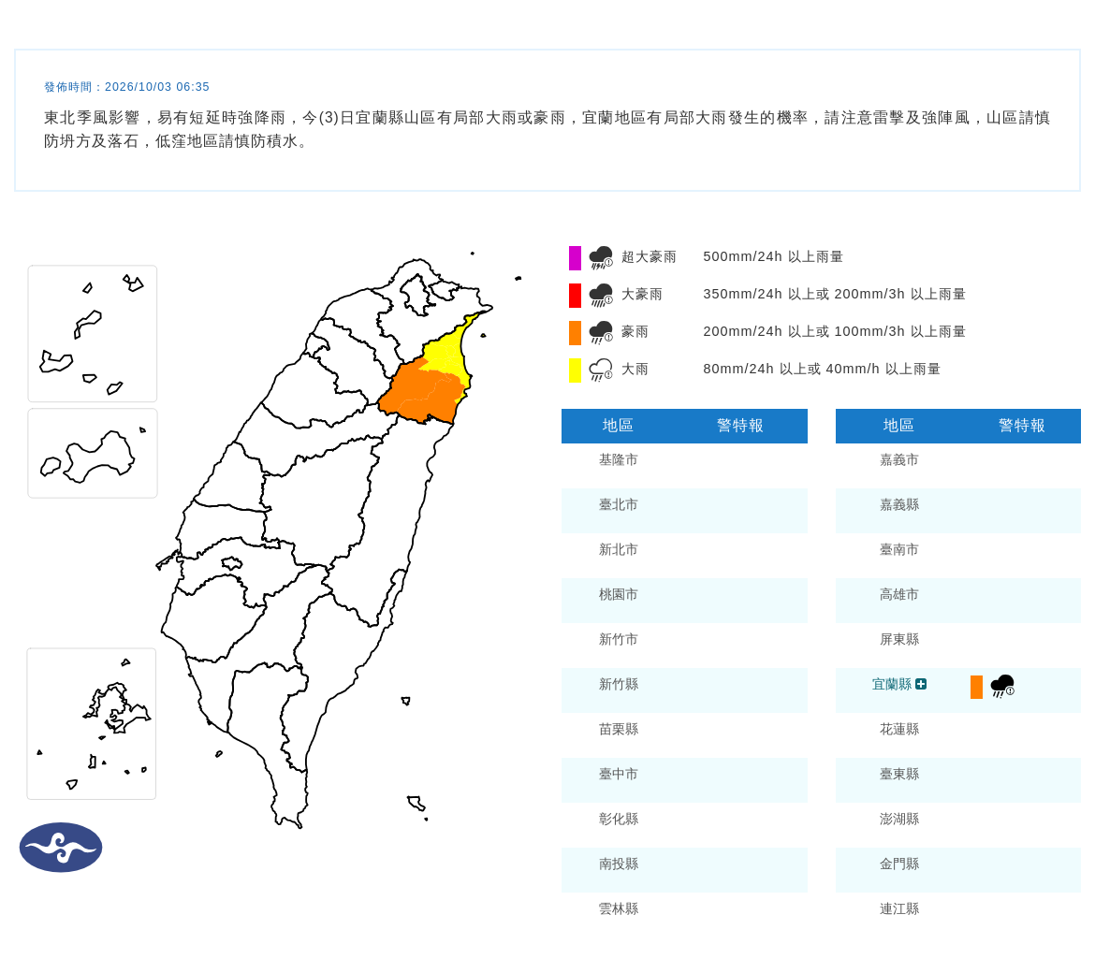Click the 大雨 heavy rain cloud icon
The width and height of the screenshot is (1095, 973).
pos(601,370)
